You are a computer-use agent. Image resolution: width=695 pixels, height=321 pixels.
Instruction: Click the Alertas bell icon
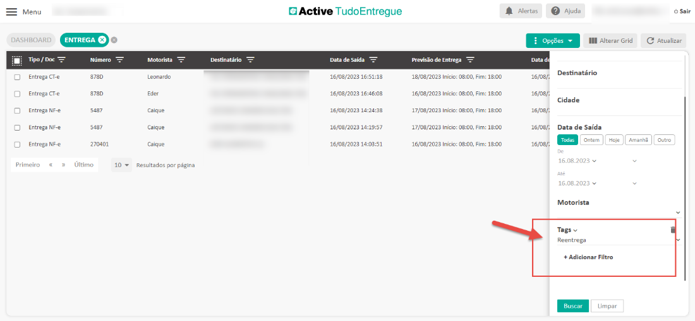click(x=509, y=11)
